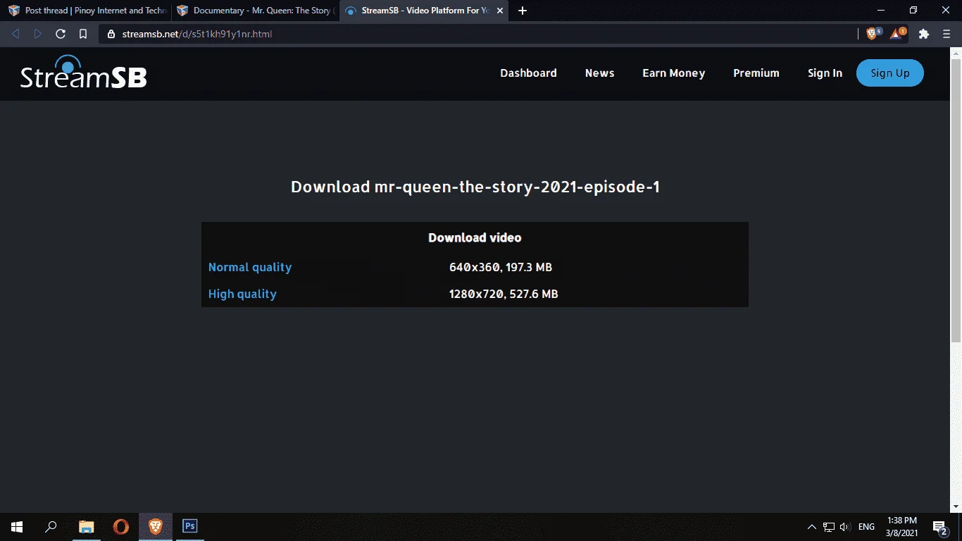Open the notification action center
The height and width of the screenshot is (541, 962).
939,527
